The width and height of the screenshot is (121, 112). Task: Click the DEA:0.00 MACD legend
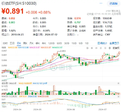(32, 97)
